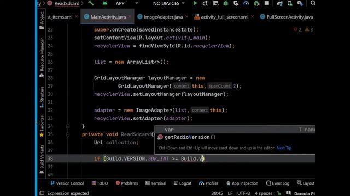Open Search Everywhere magnifier icon

(x=313, y=3)
